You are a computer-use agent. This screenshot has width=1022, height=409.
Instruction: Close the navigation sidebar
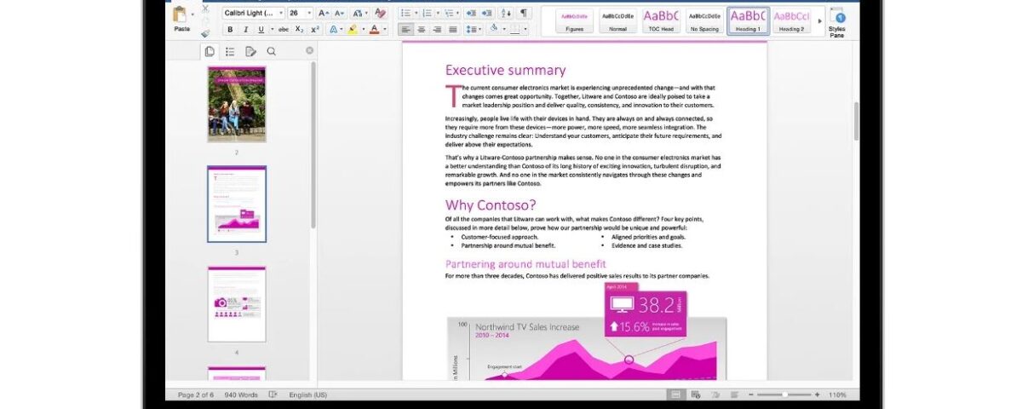(x=309, y=51)
